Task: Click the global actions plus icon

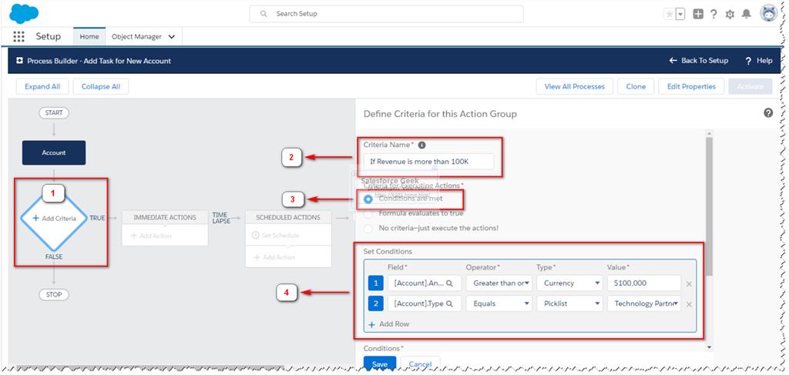Action: click(x=698, y=14)
